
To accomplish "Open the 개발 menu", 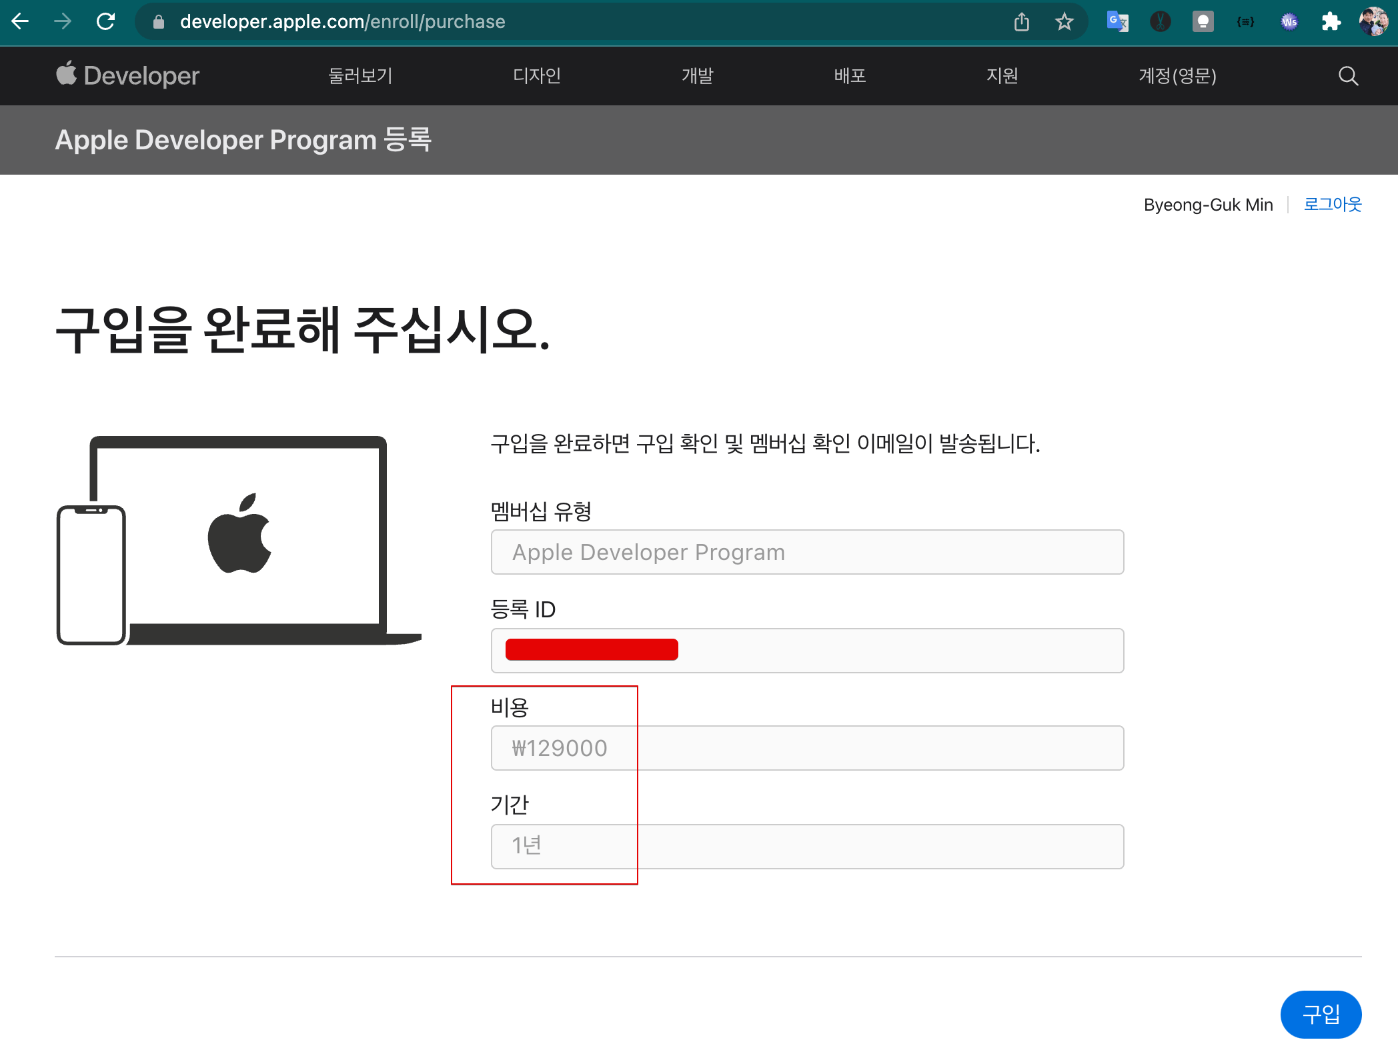I will [698, 76].
